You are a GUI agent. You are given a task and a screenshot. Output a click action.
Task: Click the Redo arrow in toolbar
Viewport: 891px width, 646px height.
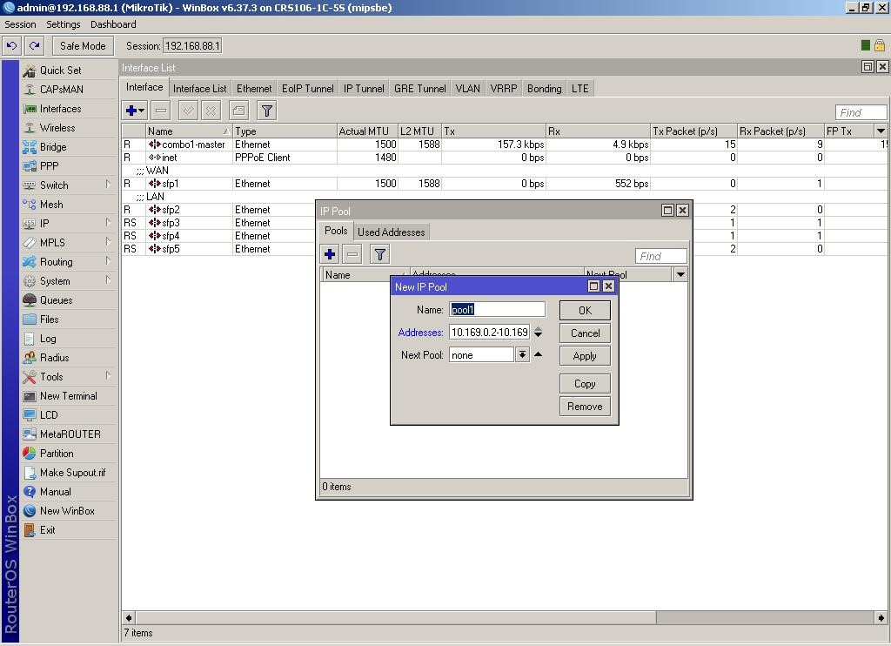34,46
